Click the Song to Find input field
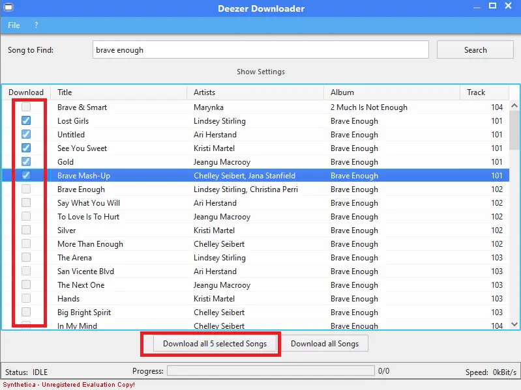The image size is (521, 390). point(261,49)
